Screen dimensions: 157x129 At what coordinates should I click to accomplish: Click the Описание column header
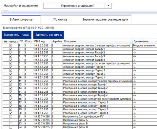pos(98,41)
